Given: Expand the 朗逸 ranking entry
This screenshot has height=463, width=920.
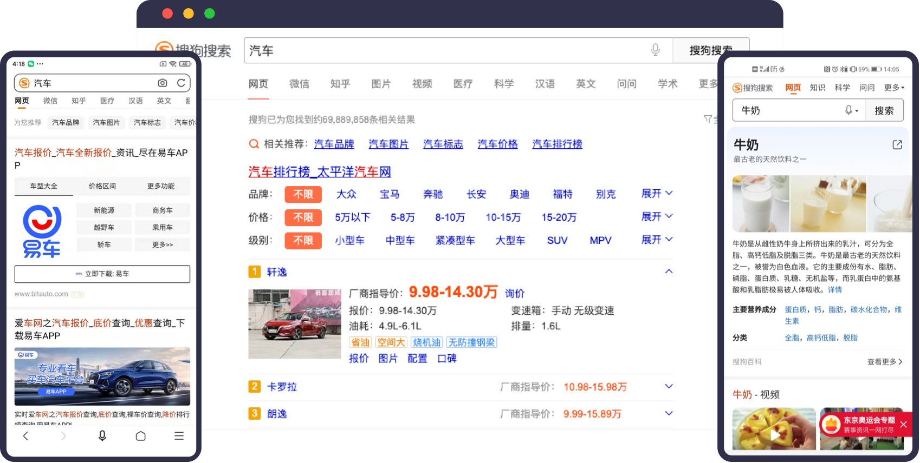Looking at the screenshot, I should pyautogui.click(x=669, y=413).
